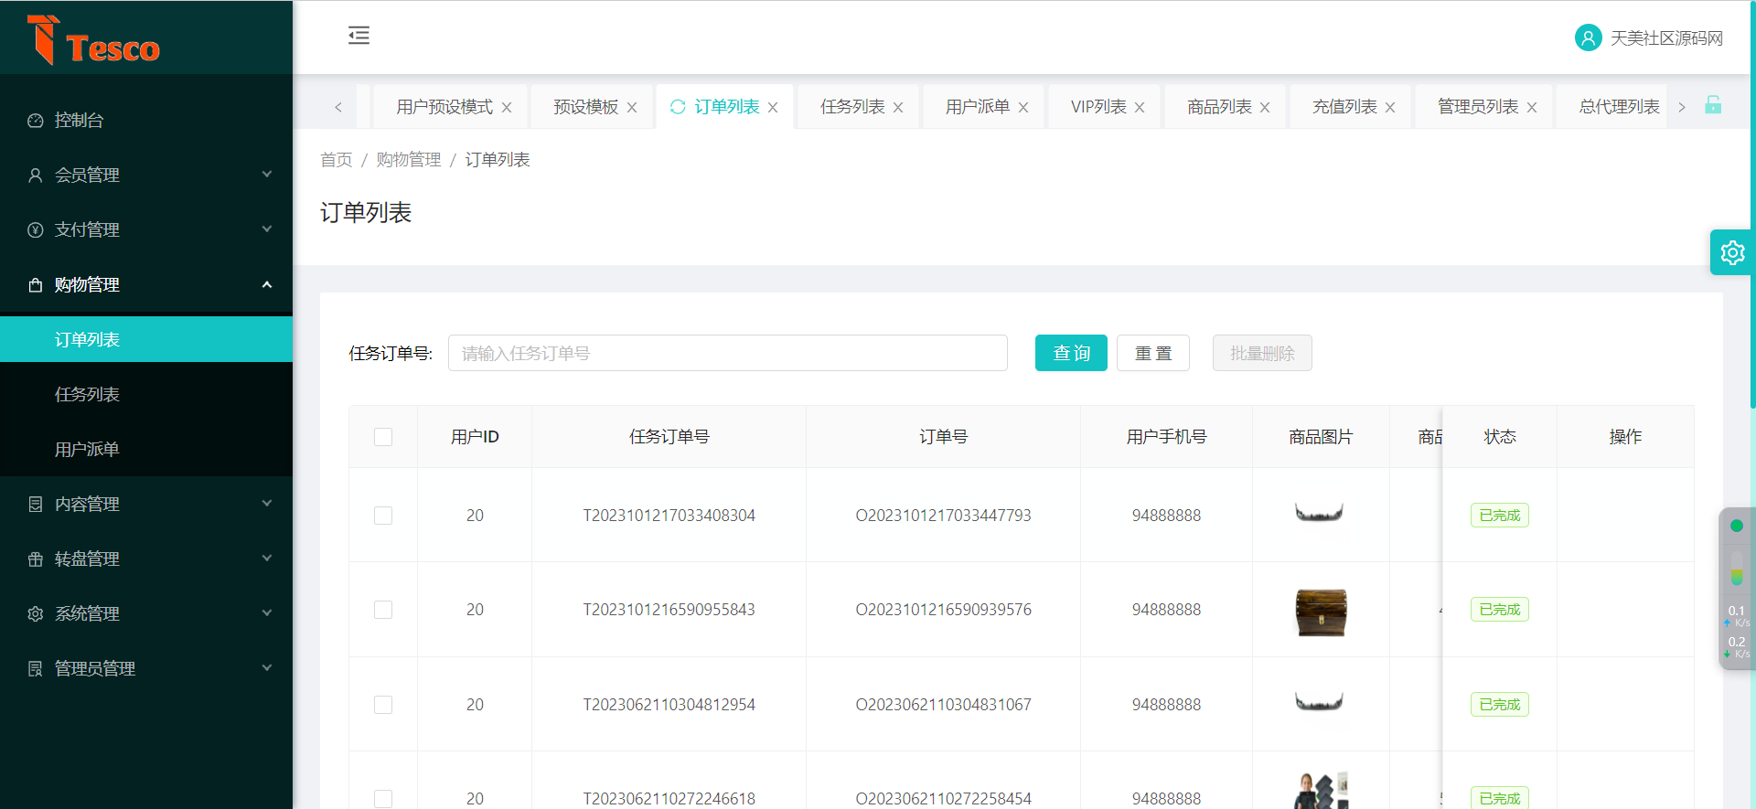This screenshot has width=1756, height=809.
Task: Click the 转盘管理 gift icon
Action: click(36, 559)
